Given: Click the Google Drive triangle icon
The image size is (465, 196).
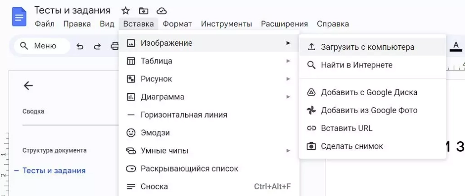Looking at the screenshot, I should (311, 92).
